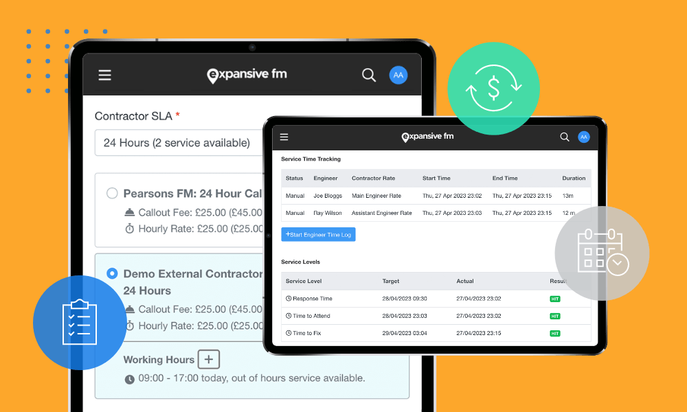Click clock icon next to Time to Attend

tap(289, 316)
